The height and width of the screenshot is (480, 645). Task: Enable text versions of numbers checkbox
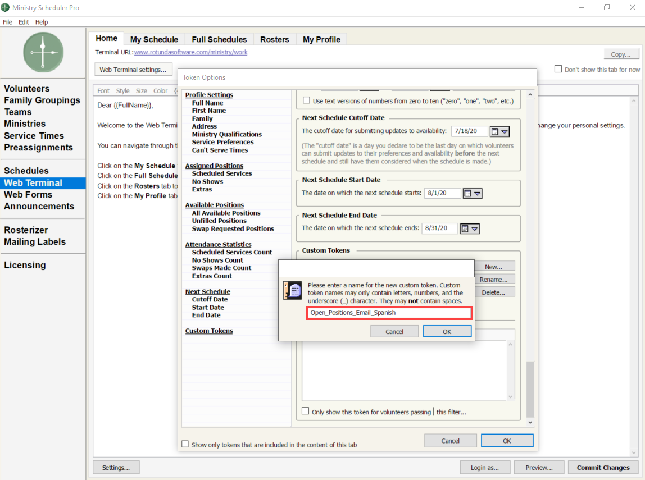pyautogui.click(x=306, y=100)
